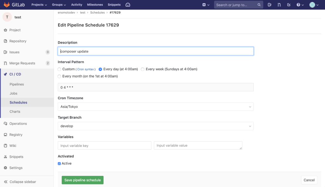
Task: Expand the Target Branch develop dropdown
Action: click(x=156, y=126)
